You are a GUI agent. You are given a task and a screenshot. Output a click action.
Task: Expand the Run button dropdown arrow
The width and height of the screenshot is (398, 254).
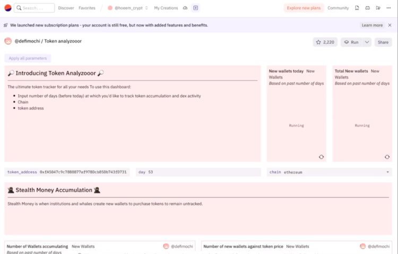367,42
